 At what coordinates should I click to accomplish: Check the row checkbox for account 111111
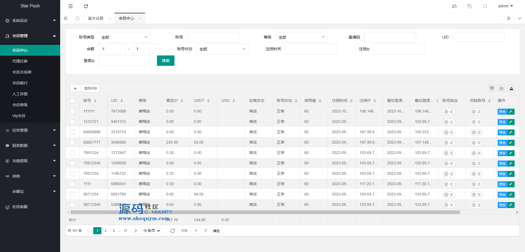(x=72, y=111)
